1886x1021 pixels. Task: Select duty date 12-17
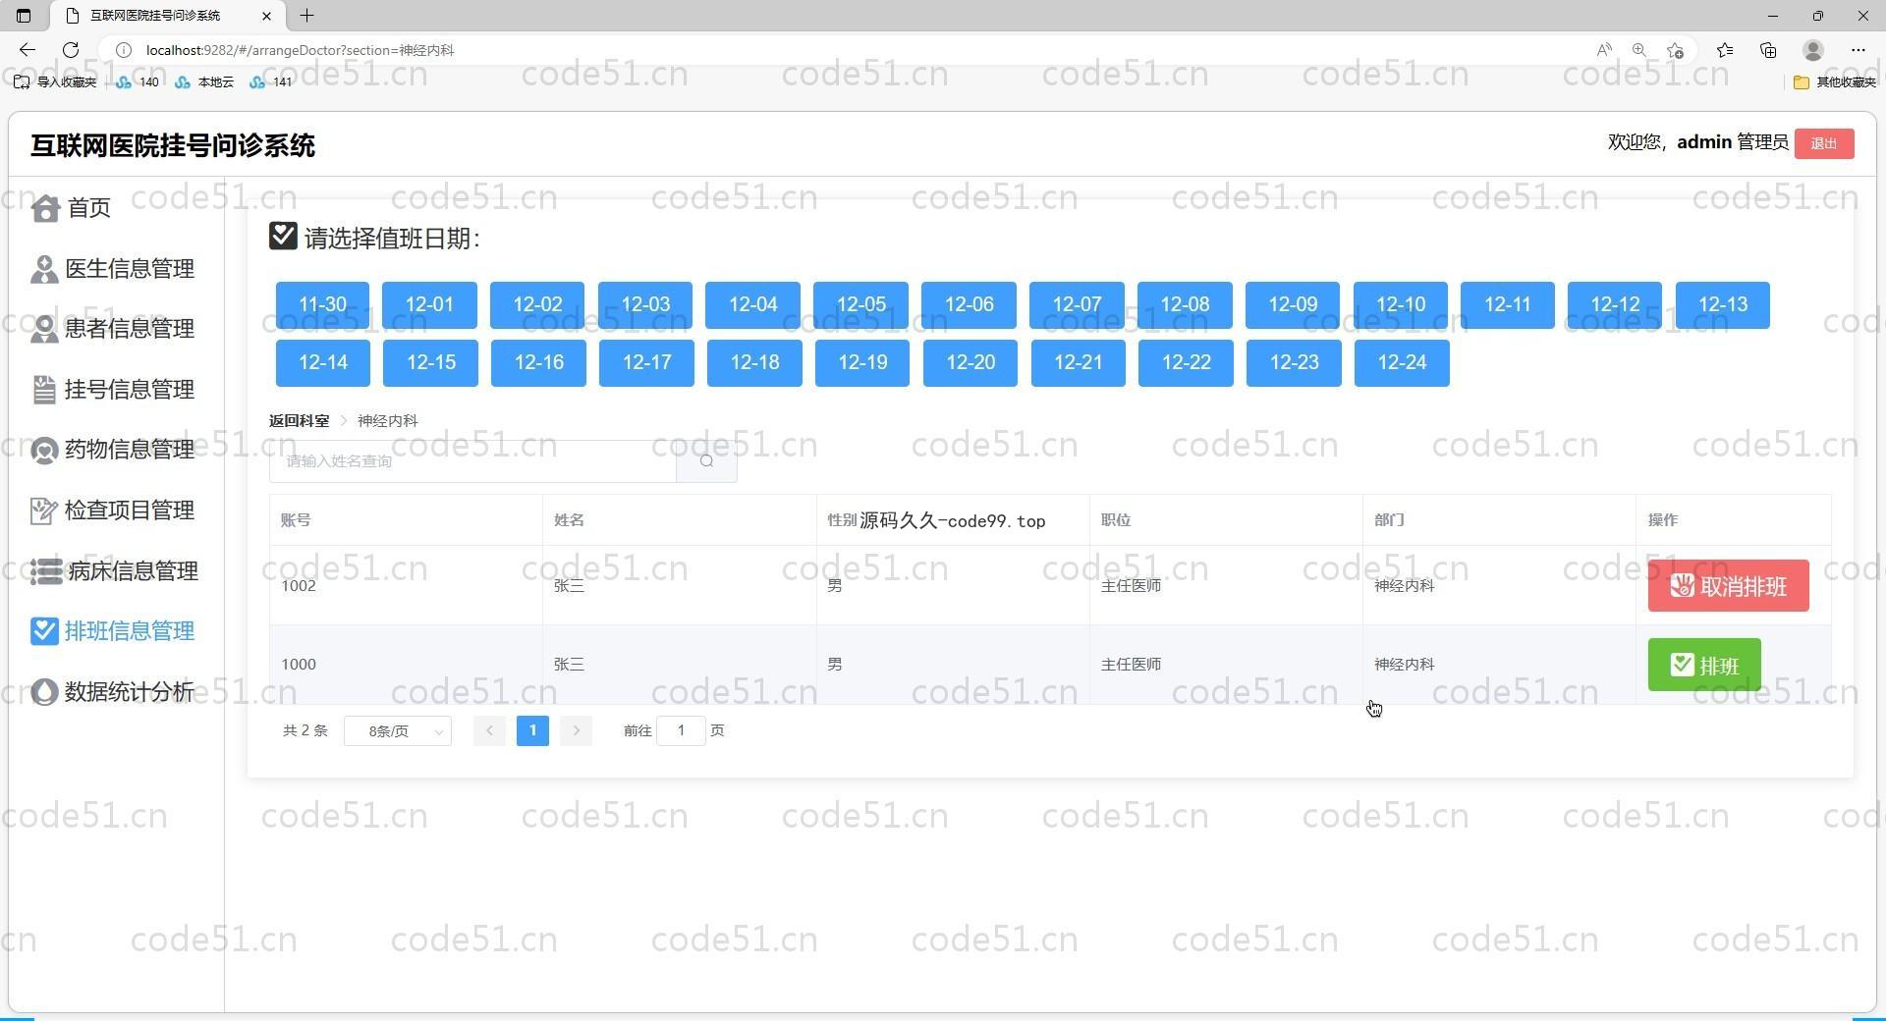point(646,363)
